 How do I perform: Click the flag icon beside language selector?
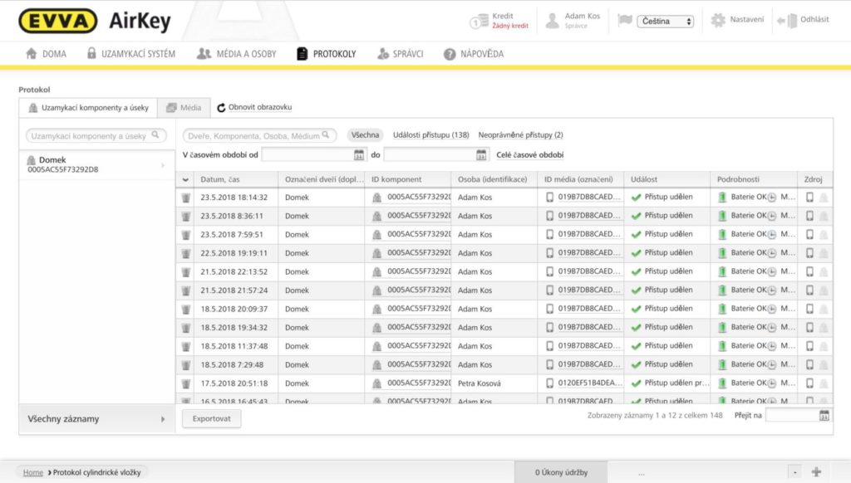tap(625, 20)
